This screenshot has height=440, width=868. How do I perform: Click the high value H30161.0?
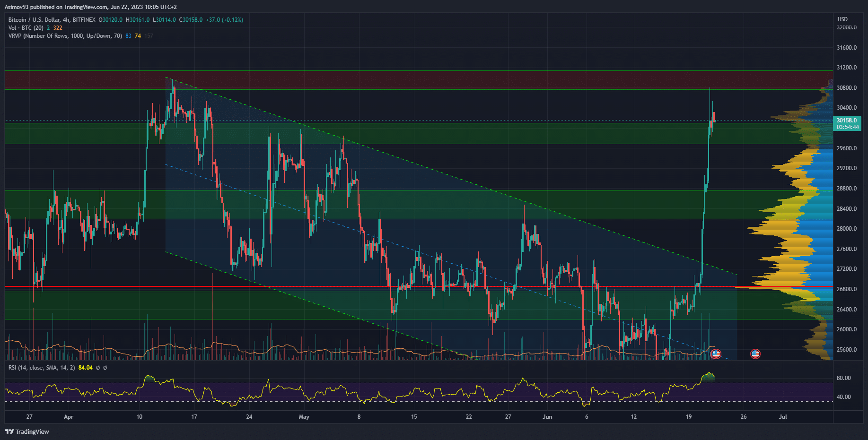click(x=137, y=20)
